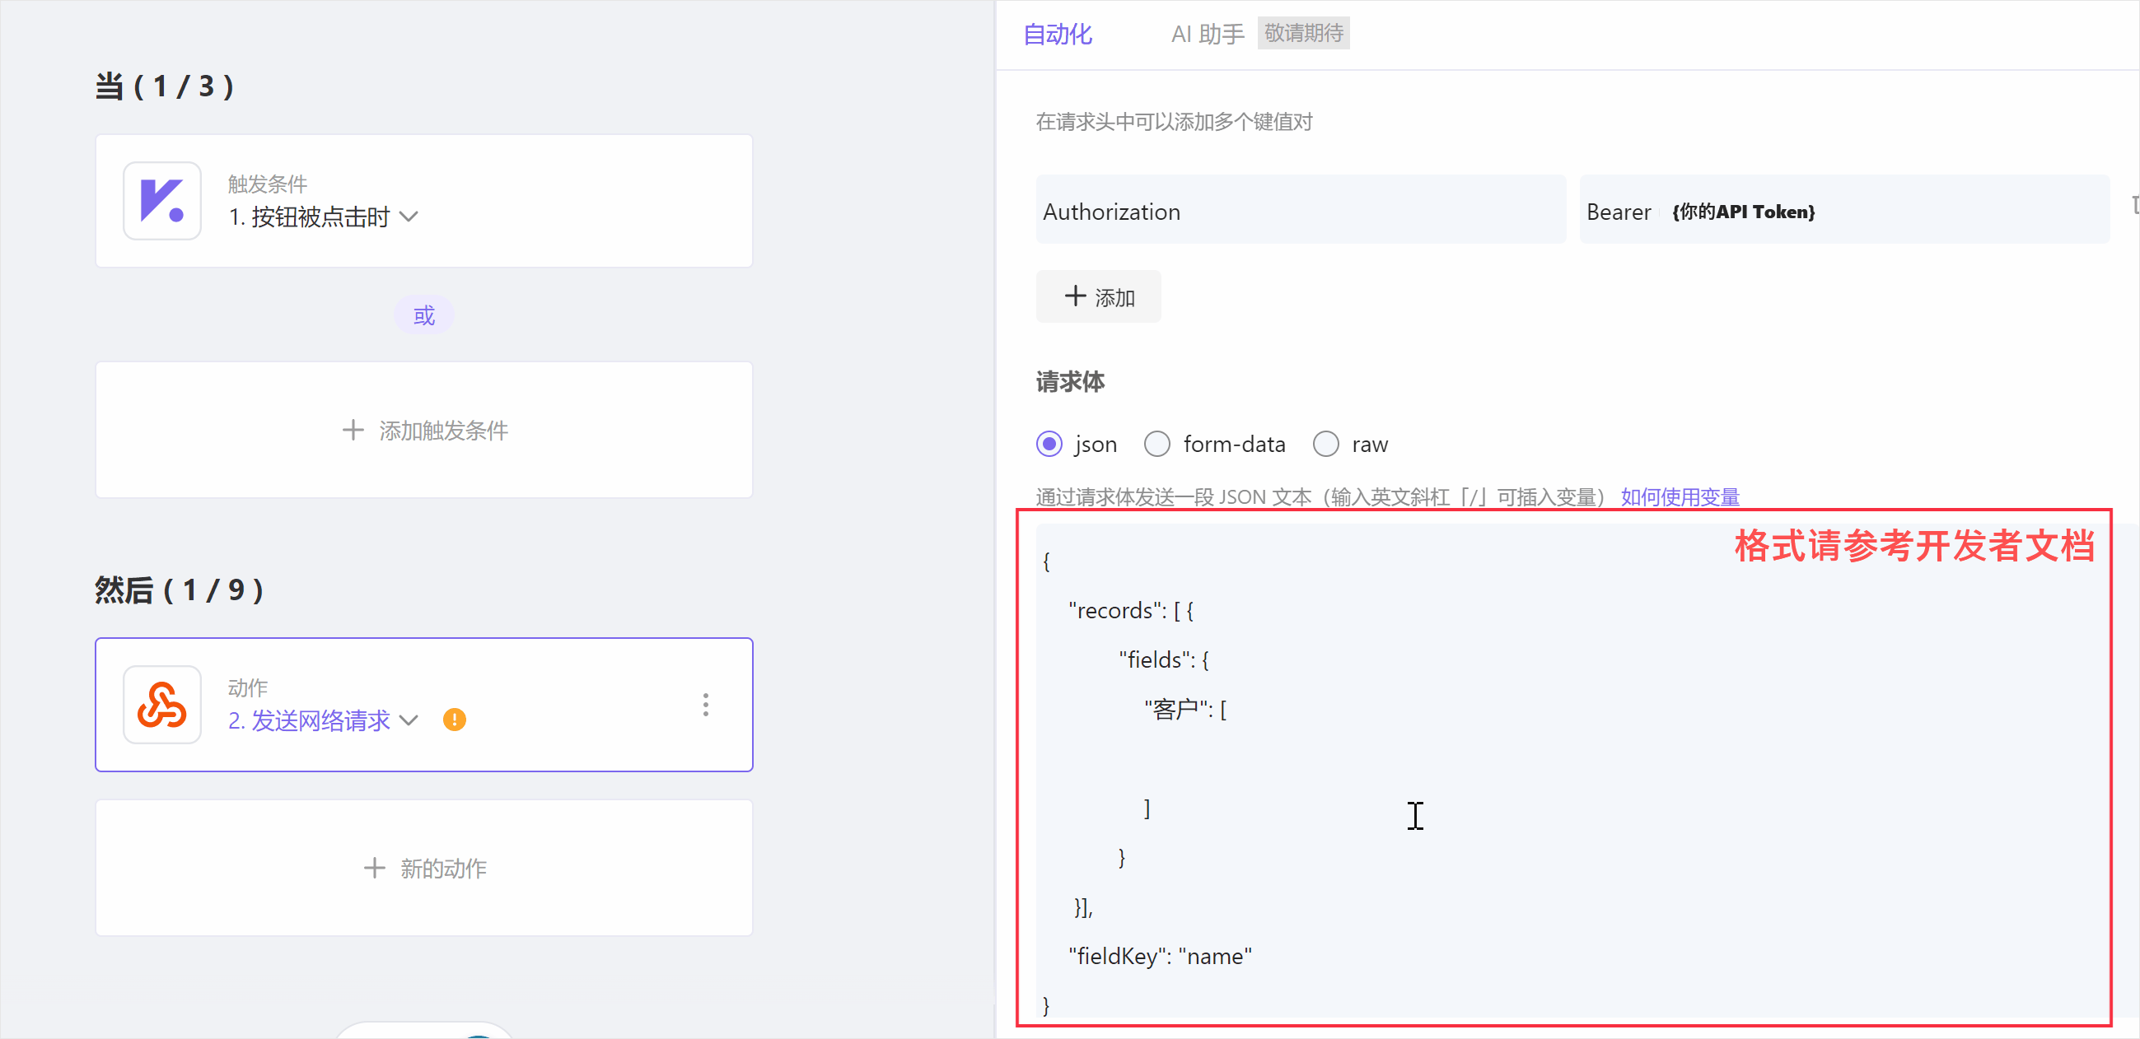Open the Authorization header key selector
2140x1039 pixels.
(x=1300, y=211)
